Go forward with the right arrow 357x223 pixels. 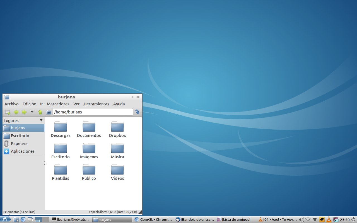[24, 112]
